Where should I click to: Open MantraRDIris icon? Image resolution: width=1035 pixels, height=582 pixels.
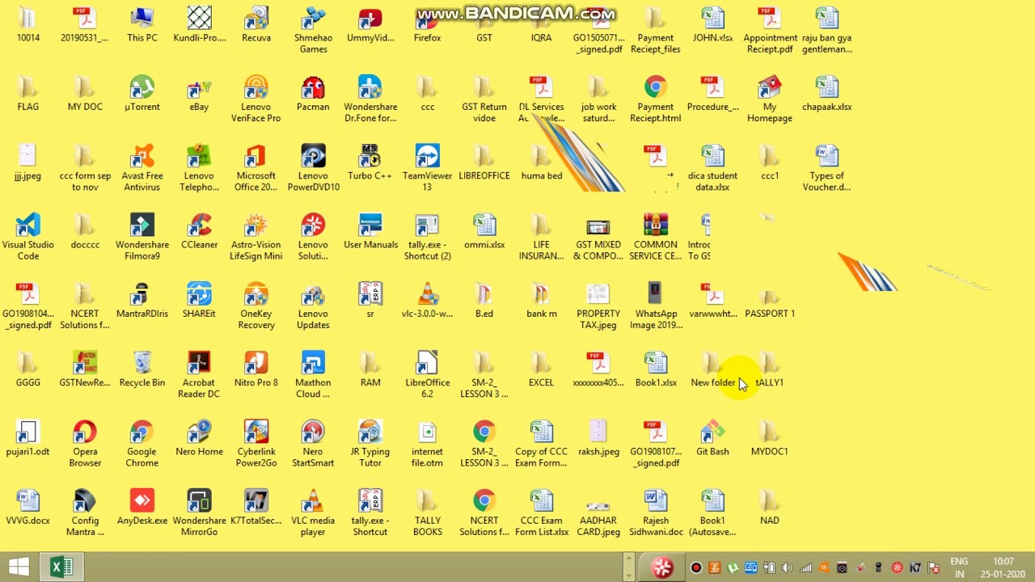(142, 301)
